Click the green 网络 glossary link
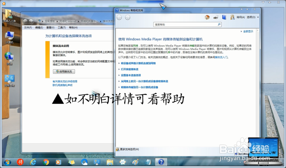The image size is (286, 168). tap(136, 46)
